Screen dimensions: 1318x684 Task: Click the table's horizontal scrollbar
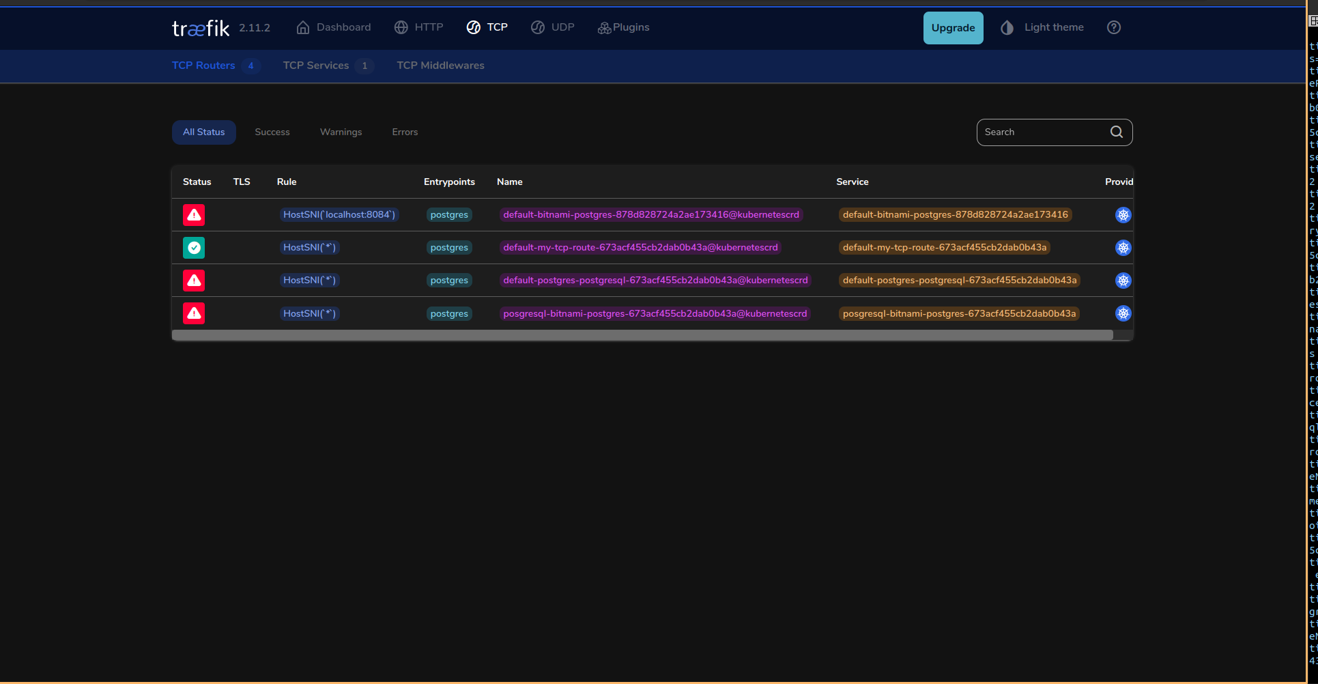pyautogui.click(x=642, y=335)
